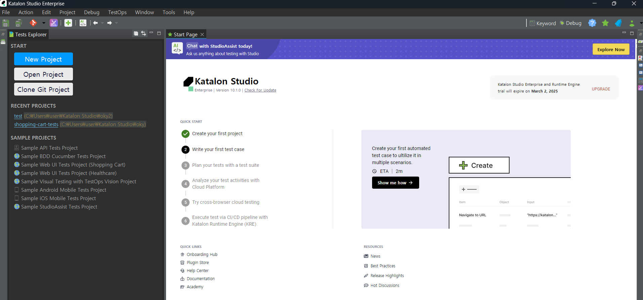This screenshot has width=643, height=300.
Task: Open Sample StudioAssist Tests Project
Action: [x=59, y=207]
